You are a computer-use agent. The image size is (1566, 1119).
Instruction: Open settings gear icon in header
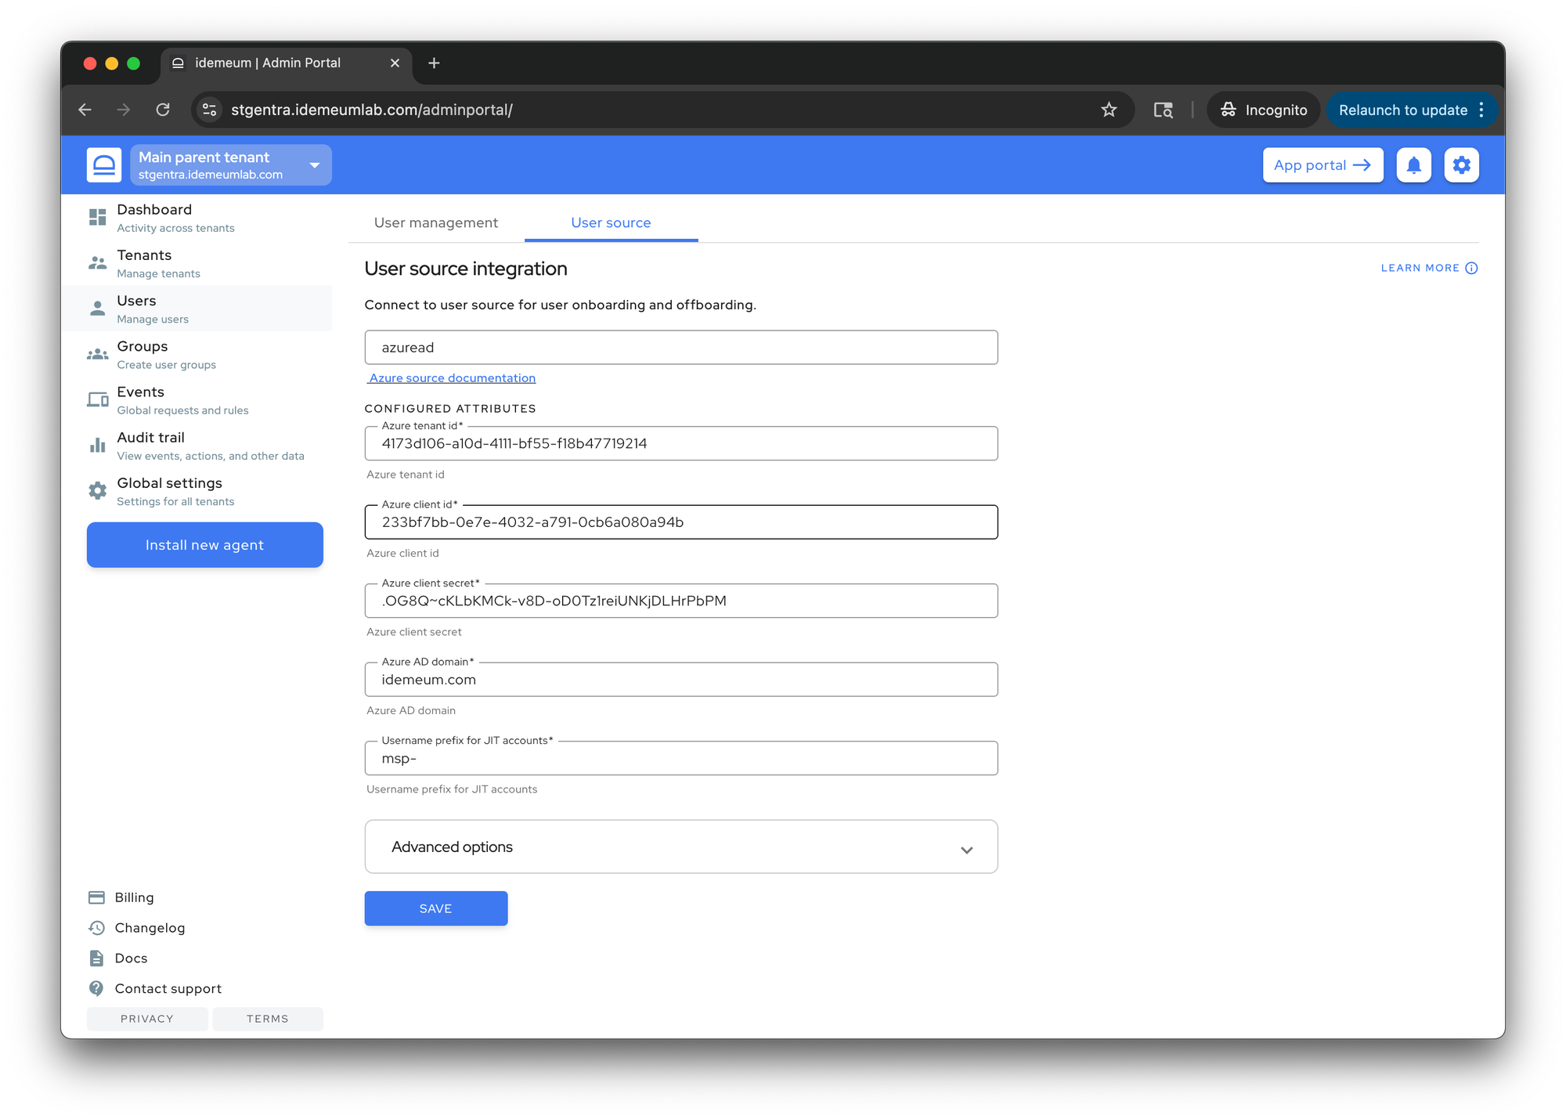[1461, 165]
